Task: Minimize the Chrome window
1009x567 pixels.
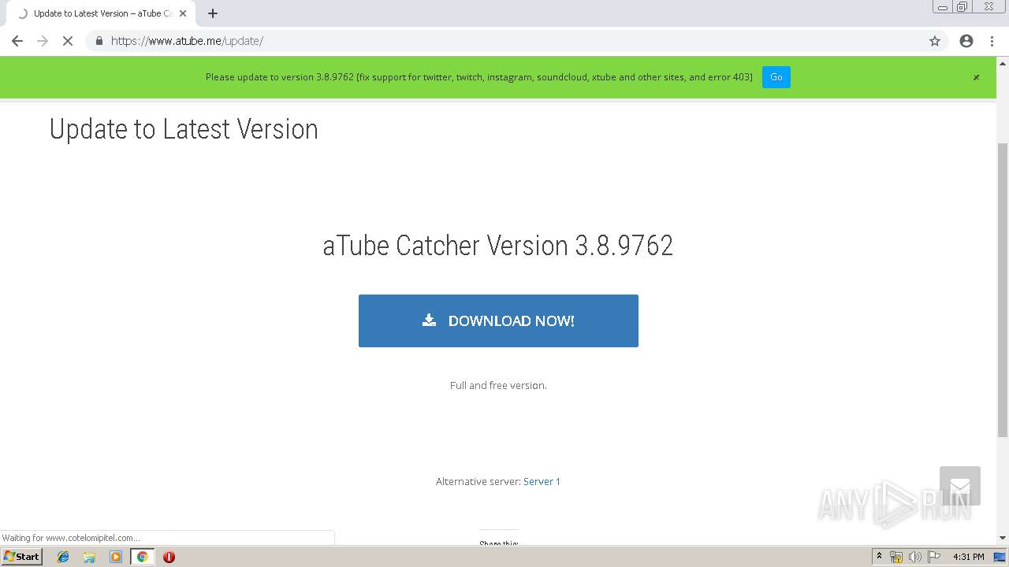Action: coord(943,7)
